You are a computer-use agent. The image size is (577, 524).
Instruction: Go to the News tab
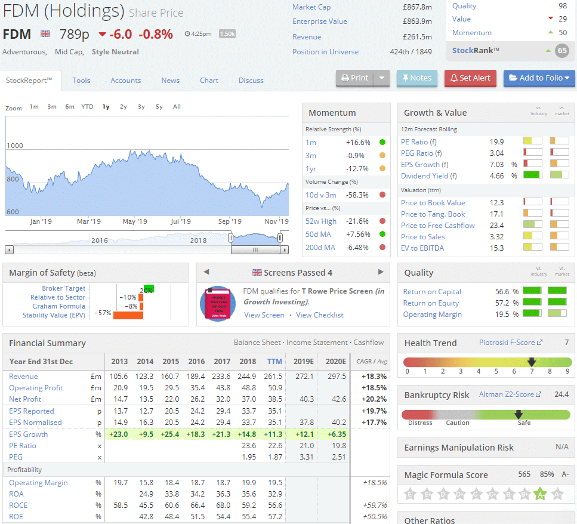[171, 80]
